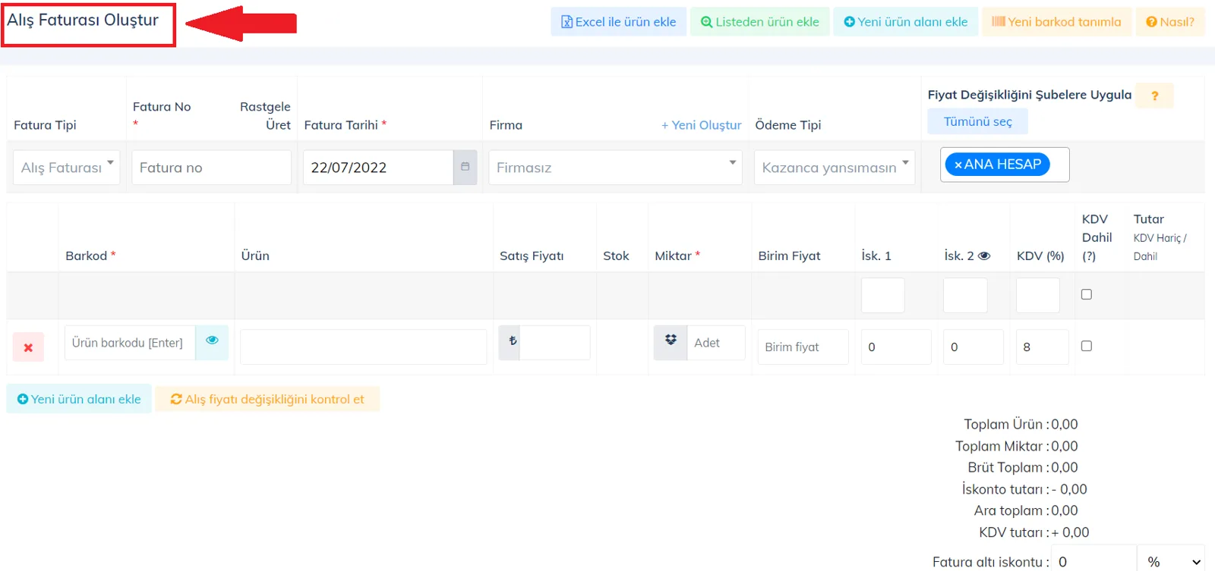Click 'Yeni barkod tanımla' button
Image resolution: width=1215 pixels, height=571 pixels.
[1056, 22]
